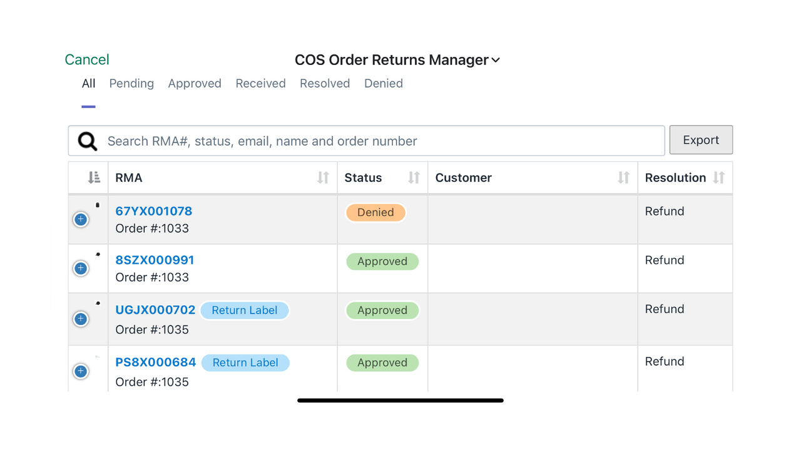Sort by the Status column arrows

[x=414, y=177]
